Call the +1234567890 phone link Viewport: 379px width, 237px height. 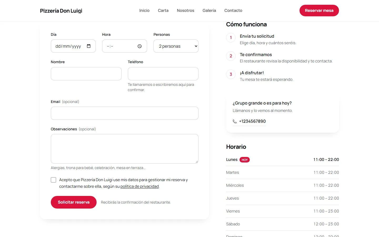[x=249, y=121]
